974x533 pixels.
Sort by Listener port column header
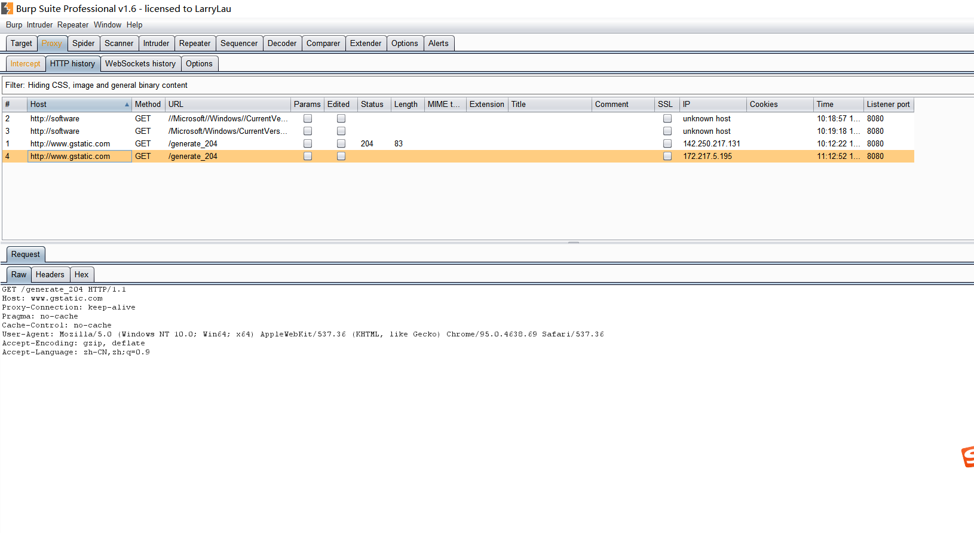pyautogui.click(x=889, y=104)
